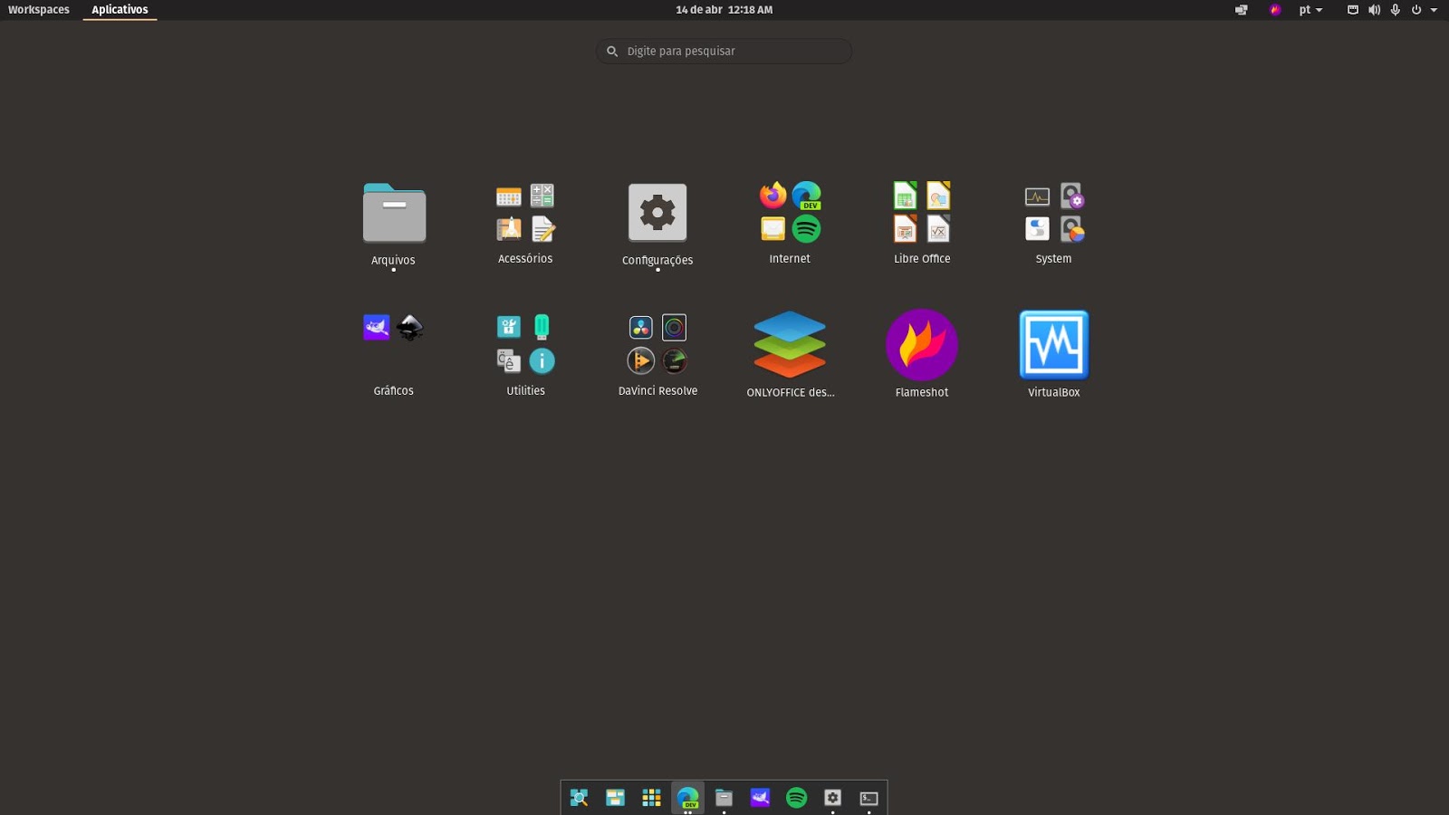This screenshot has width=1449, height=815.
Task: Open the Arquivos file manager
Action: click(x=394, y=215)
